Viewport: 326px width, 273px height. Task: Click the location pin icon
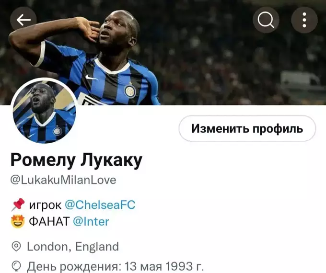click(16, 247)
